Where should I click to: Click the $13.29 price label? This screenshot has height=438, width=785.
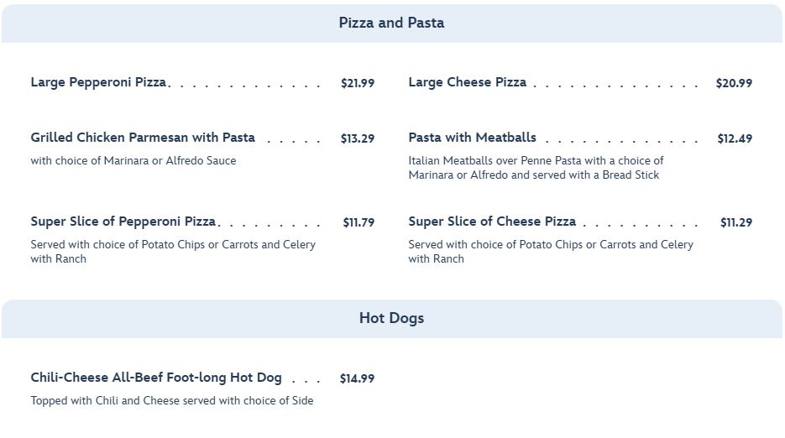pos(358,138)
